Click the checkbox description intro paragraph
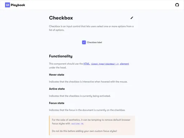This screenshot has height=138, width=184. [x=91, y=28]
